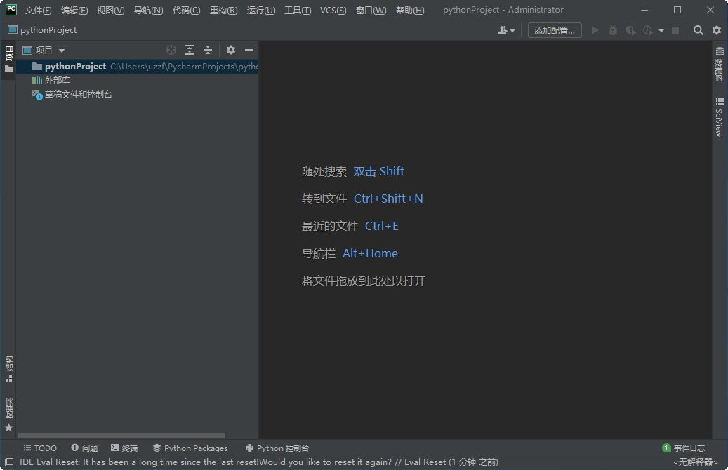Click the 双击 Shift shortcut hint
The image size is (728, 470).
[379, 172]
